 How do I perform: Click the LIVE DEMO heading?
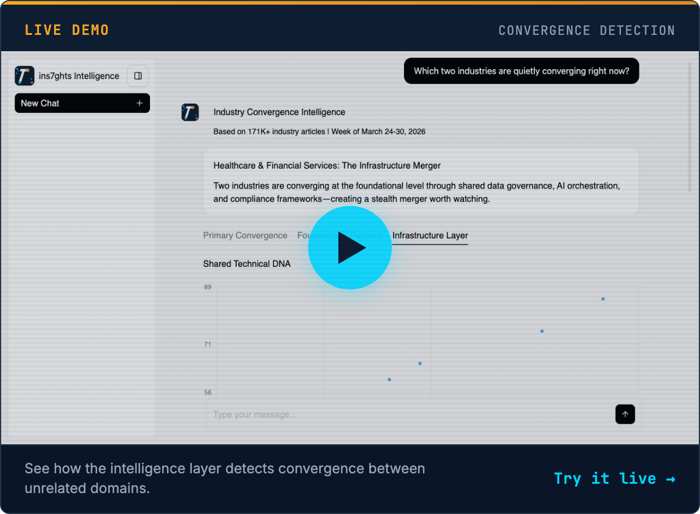(67, 30)
